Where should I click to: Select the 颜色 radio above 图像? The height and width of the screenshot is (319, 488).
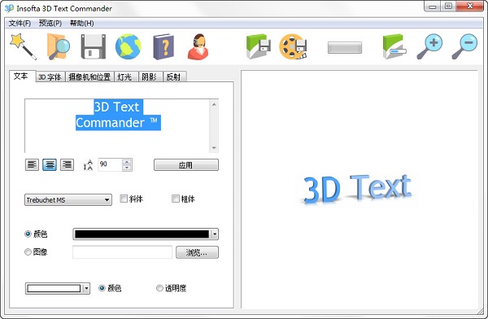point(28,234)
